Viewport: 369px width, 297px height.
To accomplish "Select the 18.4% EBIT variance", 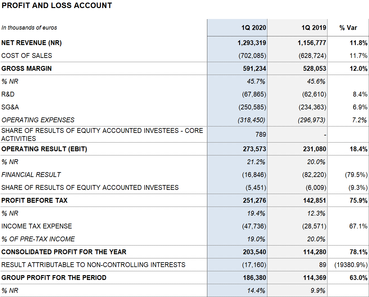I will (358, 149).
